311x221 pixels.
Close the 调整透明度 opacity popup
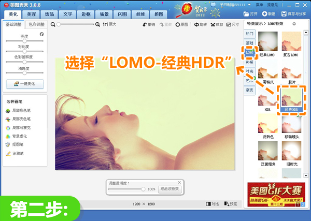click(179, 182)
